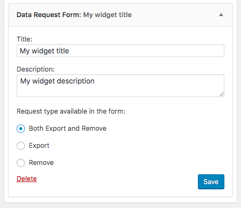Focus the Description text area
Viewport: 241px width, 208px height.
(x=120, y=86)
